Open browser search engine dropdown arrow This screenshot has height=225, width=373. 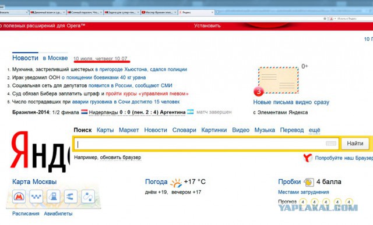(335, 19)
